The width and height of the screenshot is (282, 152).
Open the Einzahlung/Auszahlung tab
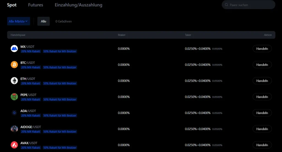tap(78, 5)
